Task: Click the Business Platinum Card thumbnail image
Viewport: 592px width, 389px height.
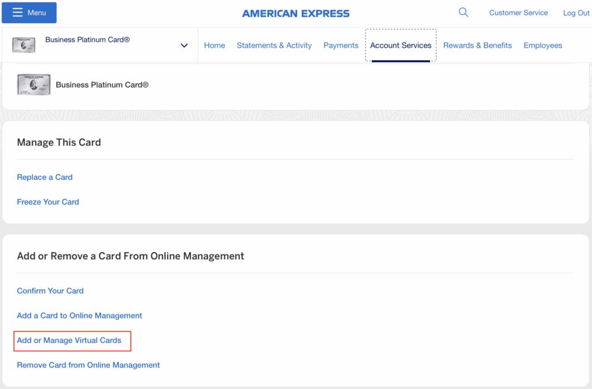Action: [x=34, y=84]
